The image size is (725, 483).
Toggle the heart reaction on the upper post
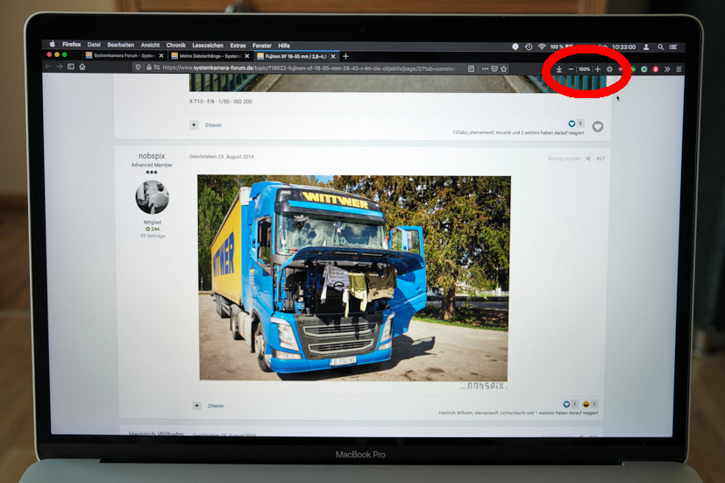(598, 126)
